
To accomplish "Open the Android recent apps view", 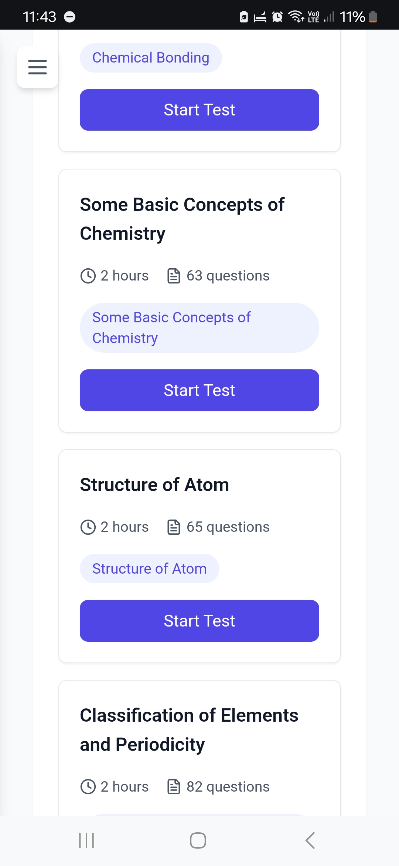I will click(86, 840).
